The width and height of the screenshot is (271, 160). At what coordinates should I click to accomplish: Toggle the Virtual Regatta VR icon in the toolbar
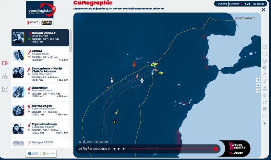tap(265, 123)
